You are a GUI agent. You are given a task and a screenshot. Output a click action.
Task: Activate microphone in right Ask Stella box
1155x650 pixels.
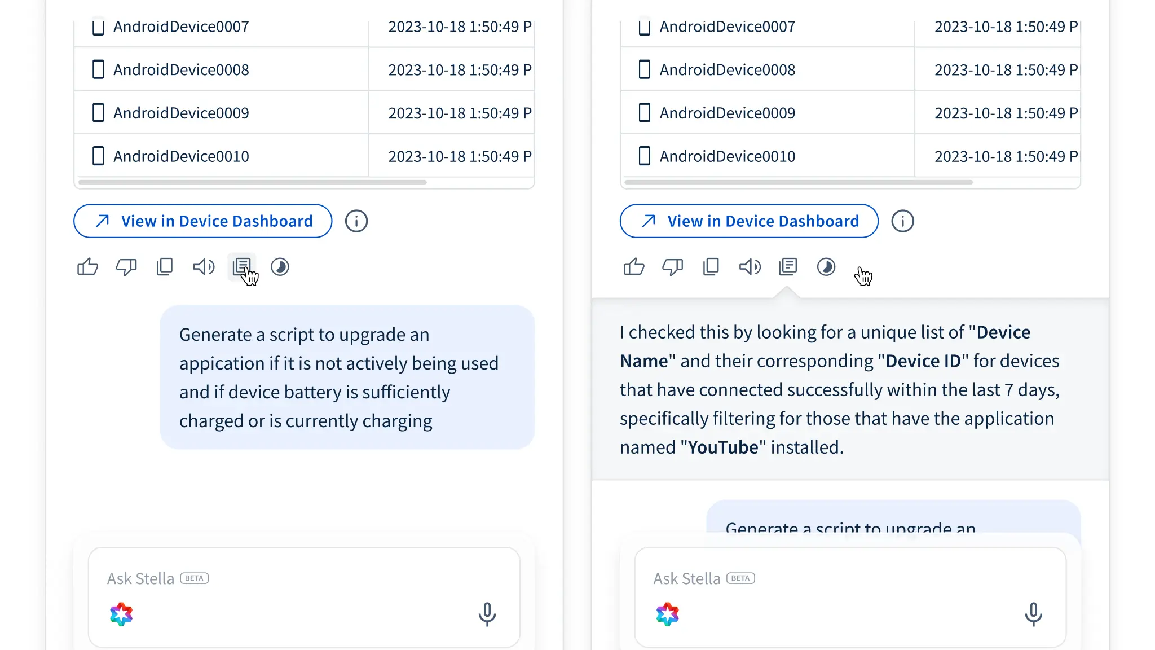[x=1034, y=614]
